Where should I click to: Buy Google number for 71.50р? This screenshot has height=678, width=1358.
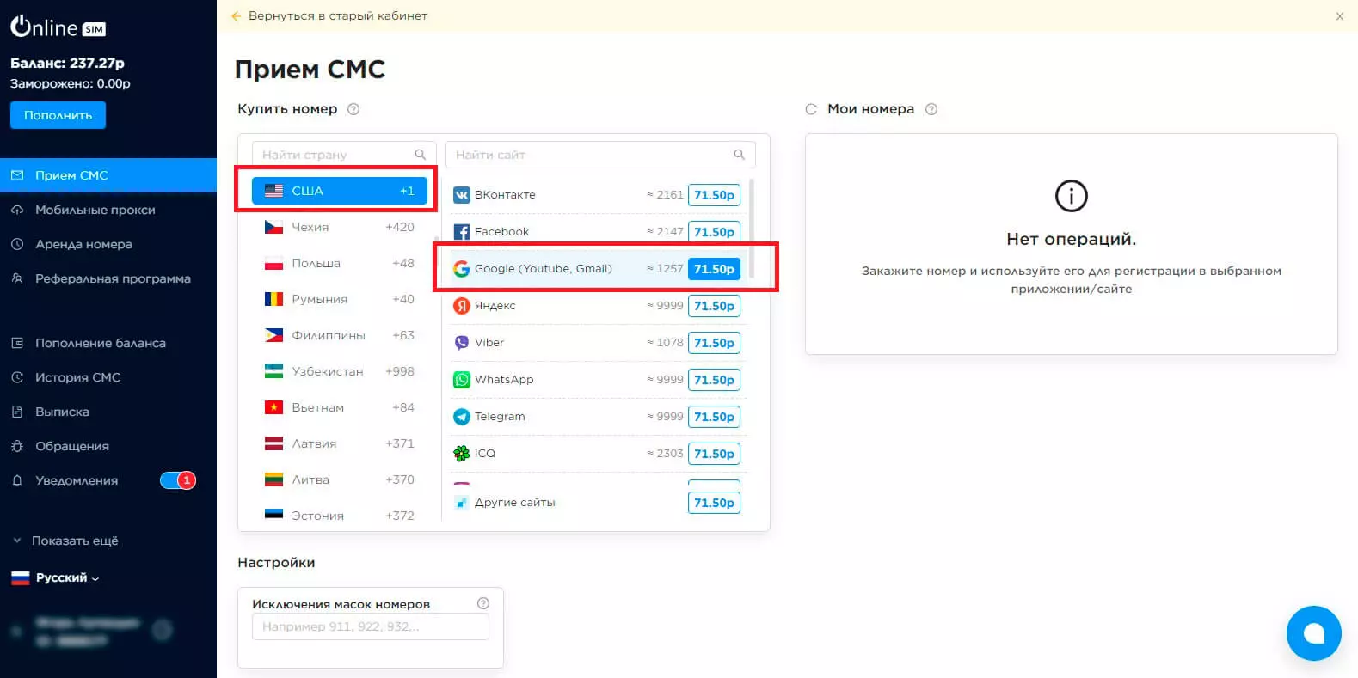[x=714, y=269]
